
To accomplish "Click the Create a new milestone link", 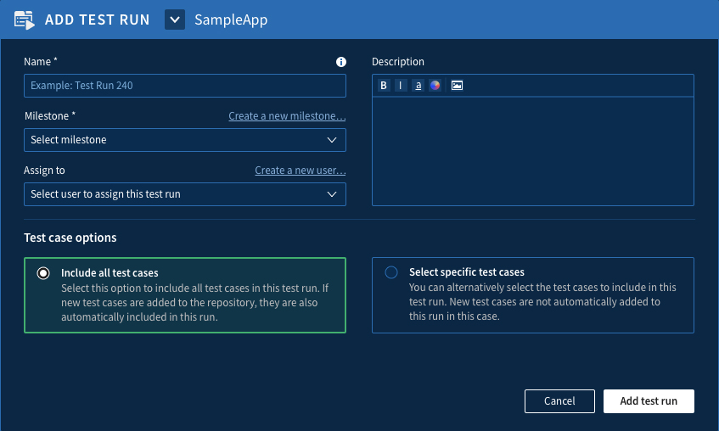I will click(x=287, y=116).
